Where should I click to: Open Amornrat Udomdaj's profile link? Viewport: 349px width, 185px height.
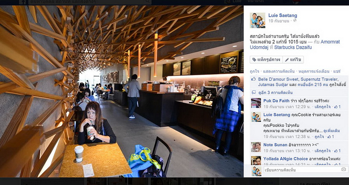coord(295,45)
